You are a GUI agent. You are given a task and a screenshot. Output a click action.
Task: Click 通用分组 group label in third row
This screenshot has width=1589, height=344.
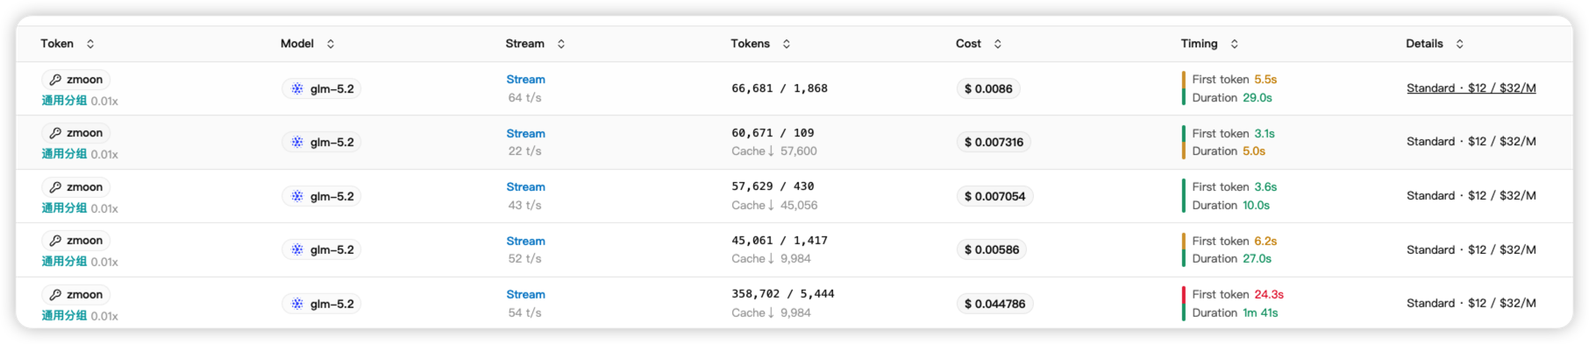click(64, 208)
